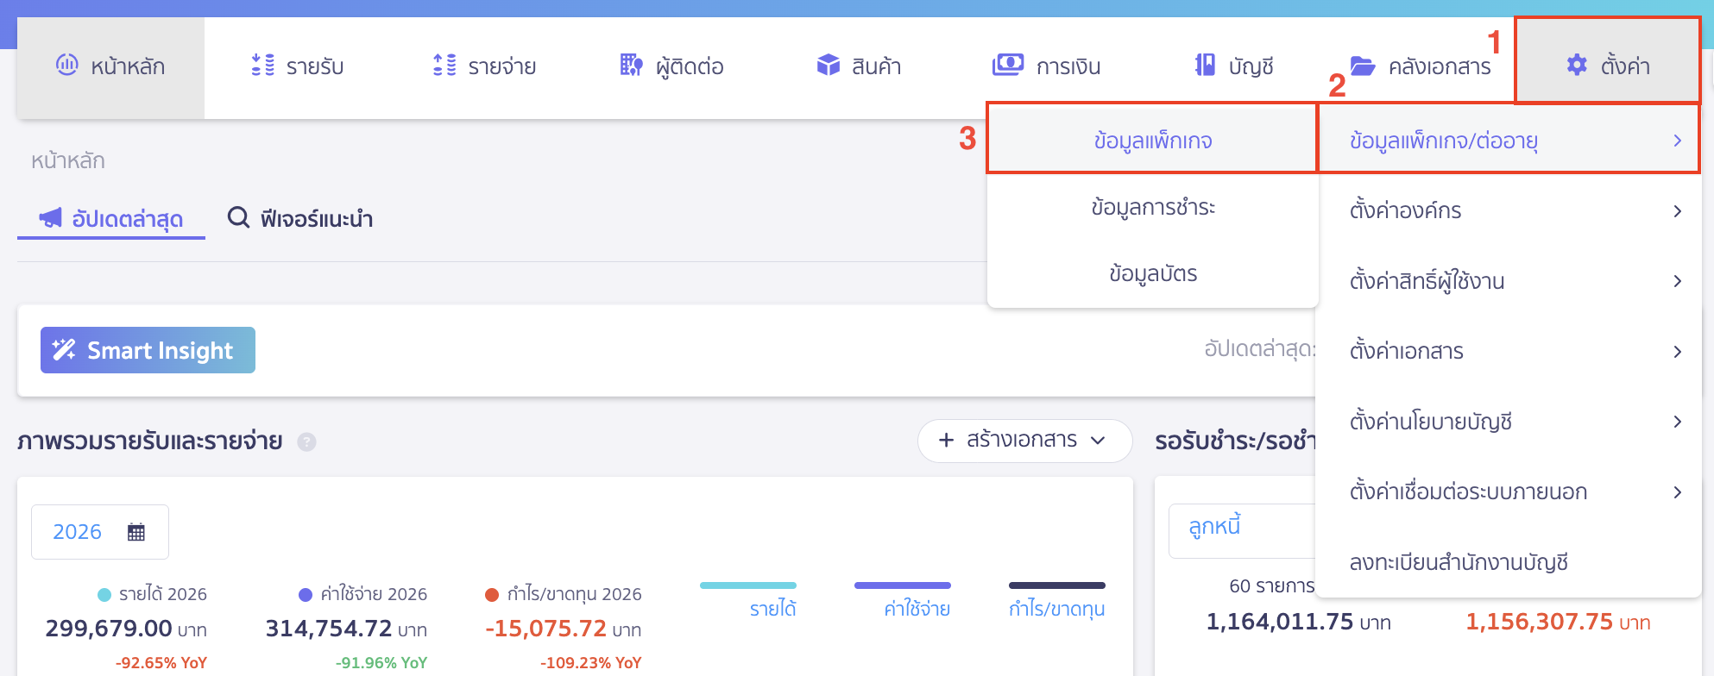Click the รายจ่าย expense icon in navbar
The height and width of the screenshot is (676, 1714).
[x=444, y=66]
